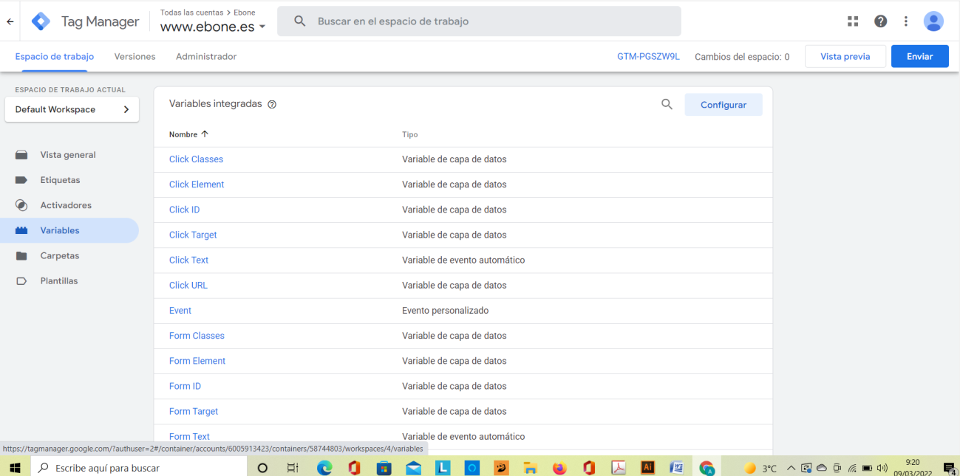
Task: Click the blue Enviar button
Action: pos(919,57)
